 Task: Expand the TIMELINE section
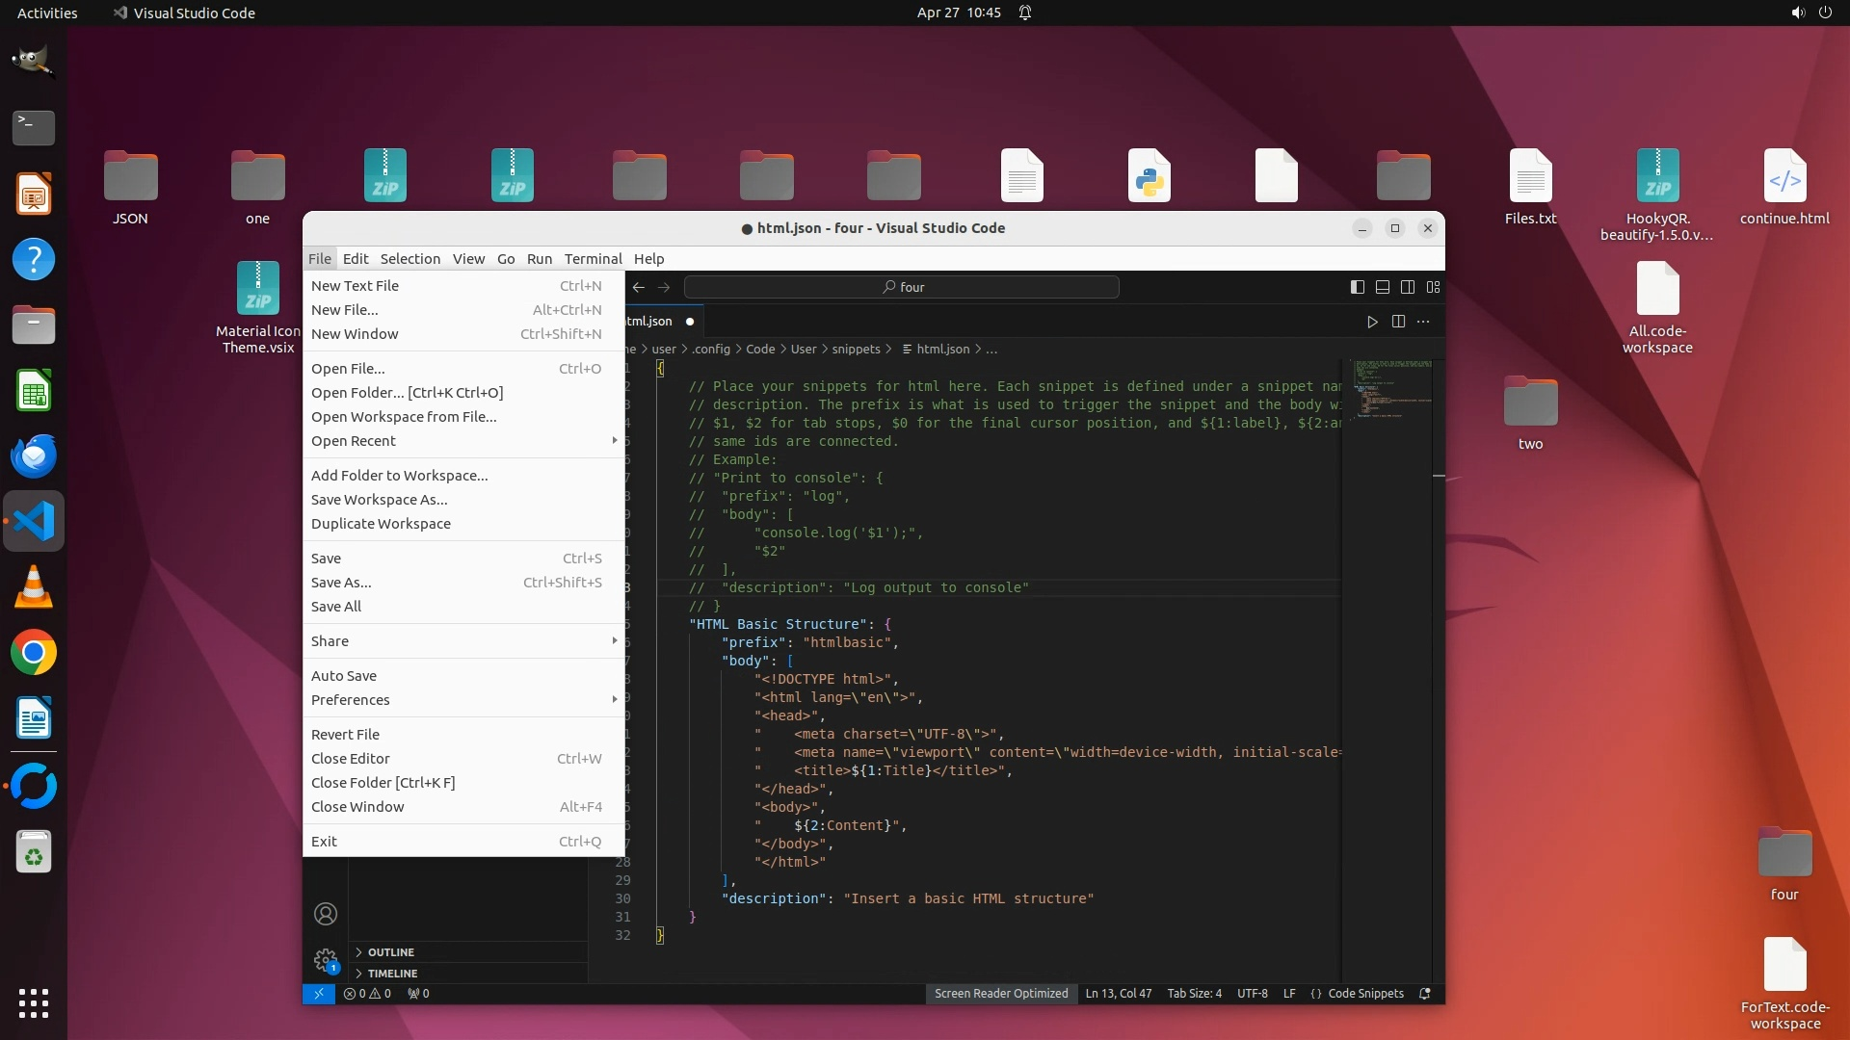click(392, 974)
